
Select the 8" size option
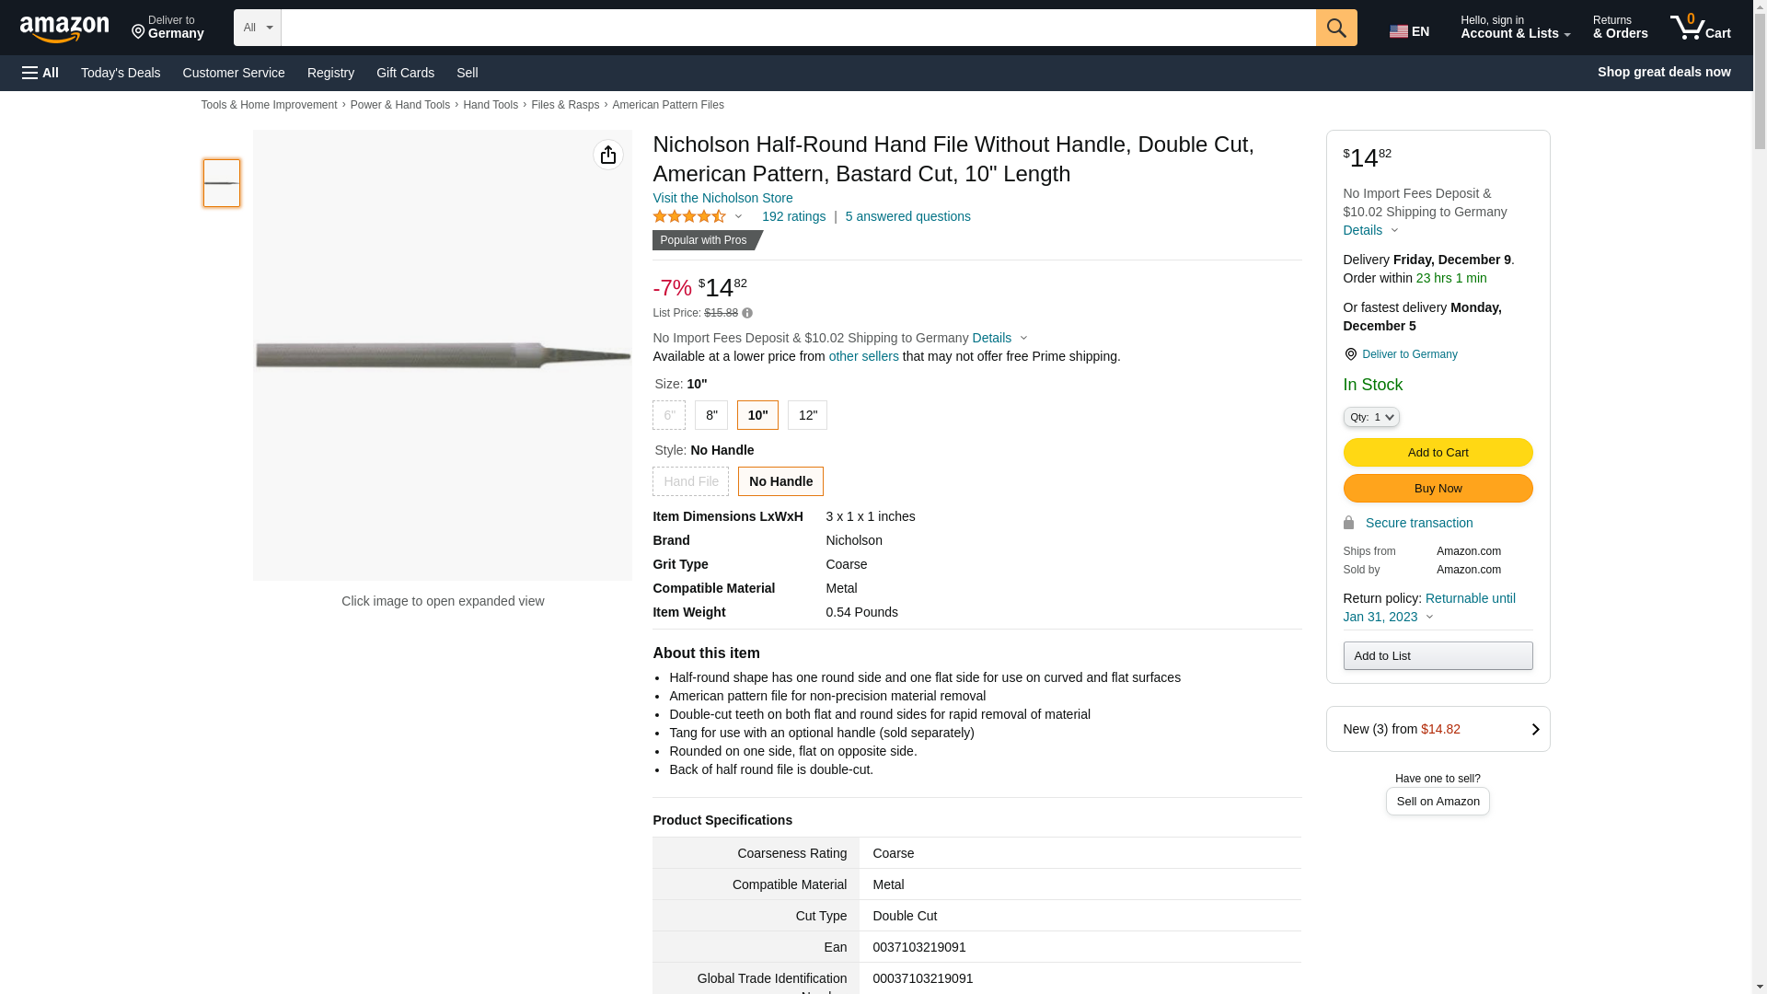711,416
